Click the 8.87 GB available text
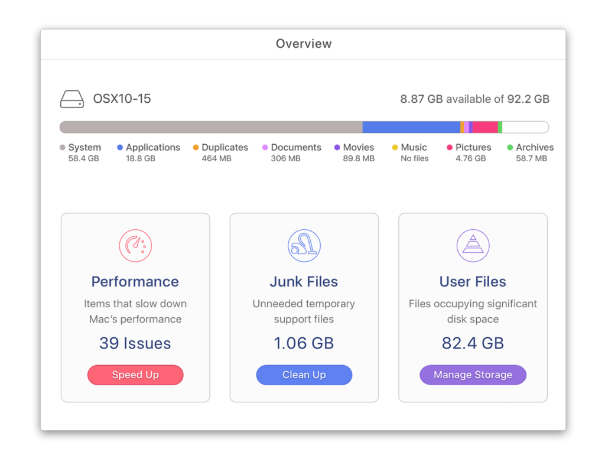This screenshot has width=605, height=475. pos(474,99)
